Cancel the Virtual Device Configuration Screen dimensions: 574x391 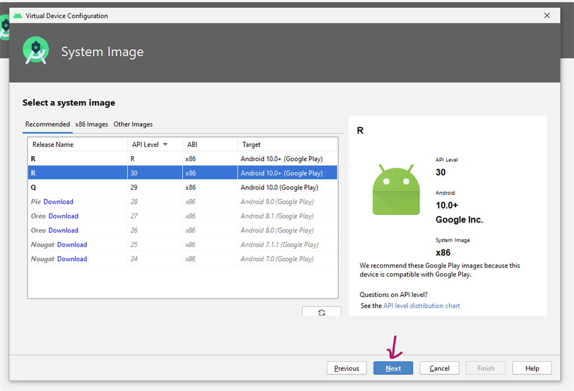439,368
